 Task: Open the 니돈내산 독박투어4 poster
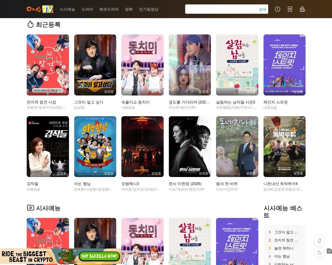(x=285, y=147)
